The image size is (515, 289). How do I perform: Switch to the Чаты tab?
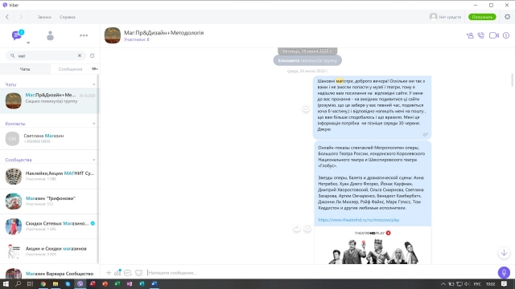(25, 69)
